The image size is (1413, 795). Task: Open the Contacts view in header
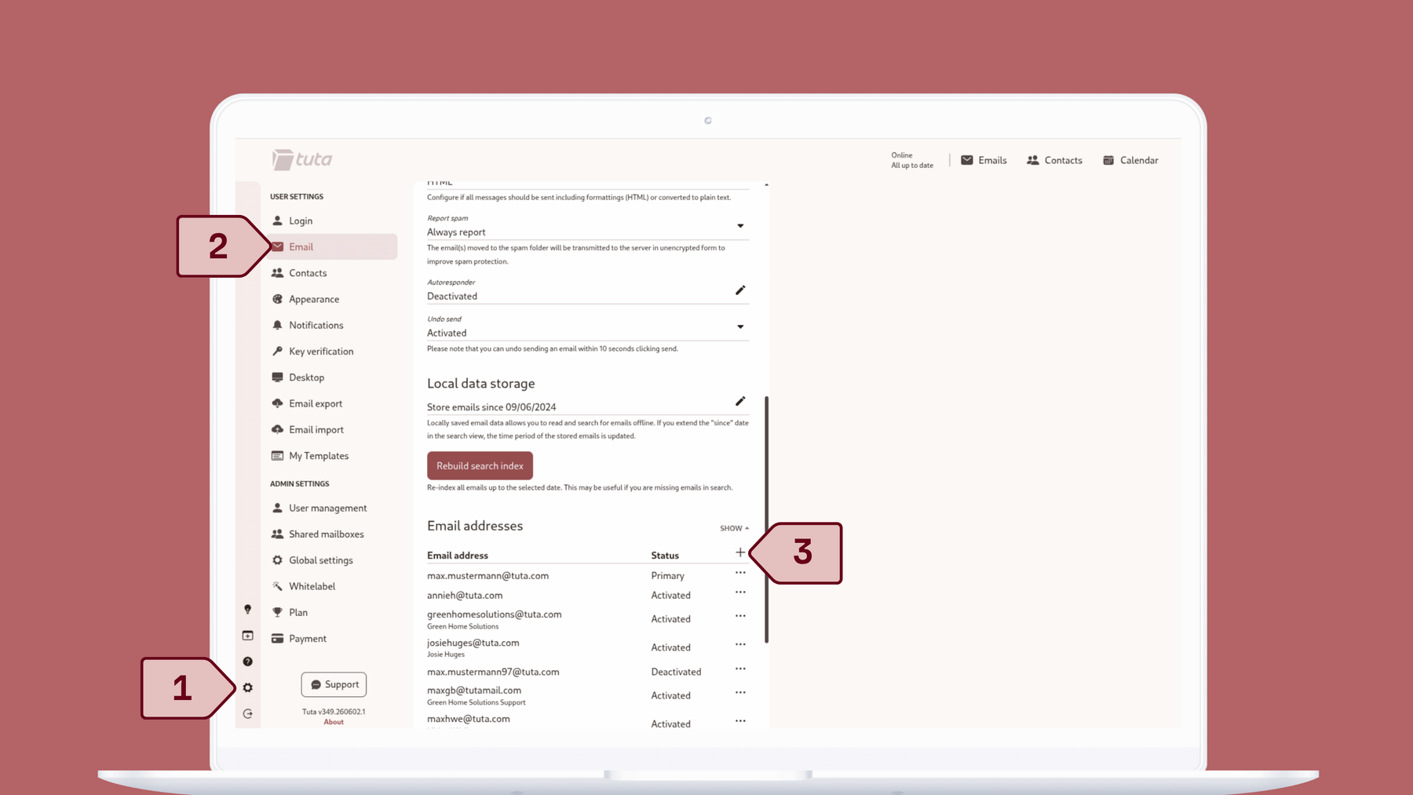pyautogui.click(x=1054, y=160)
